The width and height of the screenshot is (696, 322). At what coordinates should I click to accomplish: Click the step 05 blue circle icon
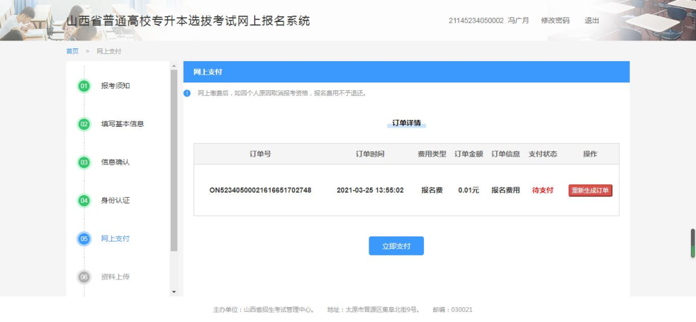pos(84,239)
